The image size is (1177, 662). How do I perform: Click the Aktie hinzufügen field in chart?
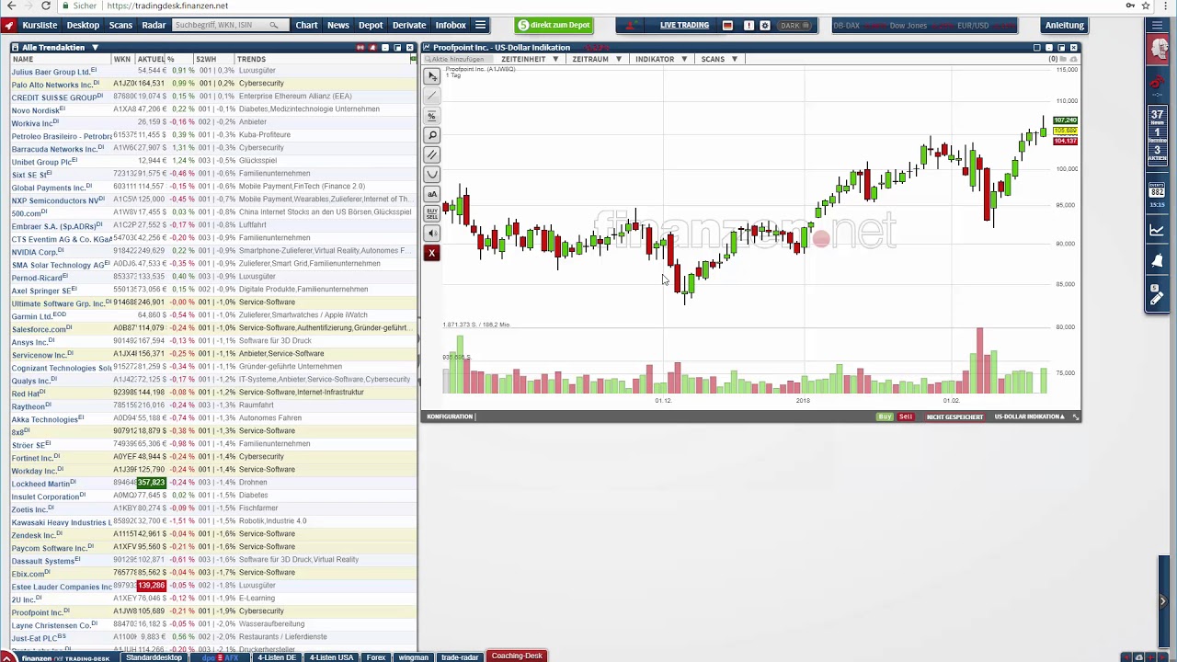click(458, 59)
